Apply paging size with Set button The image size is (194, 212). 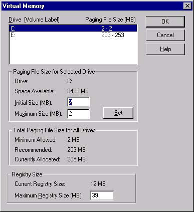click(118, 113)
